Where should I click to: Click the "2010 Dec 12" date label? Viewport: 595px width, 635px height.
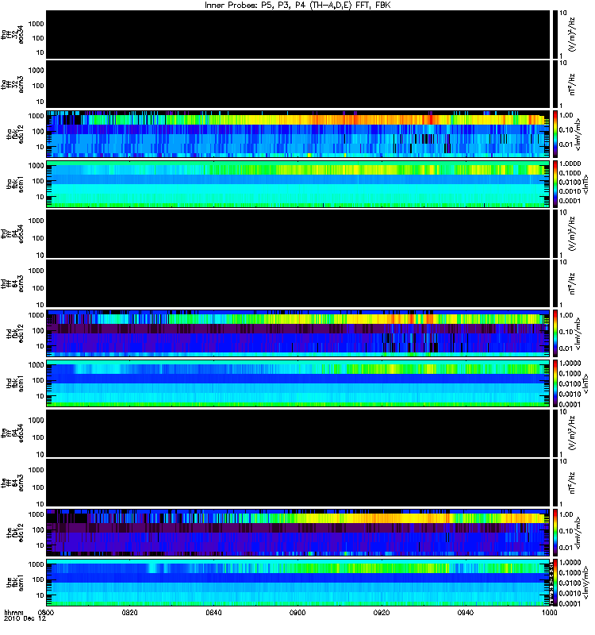[x=25, y=618]
